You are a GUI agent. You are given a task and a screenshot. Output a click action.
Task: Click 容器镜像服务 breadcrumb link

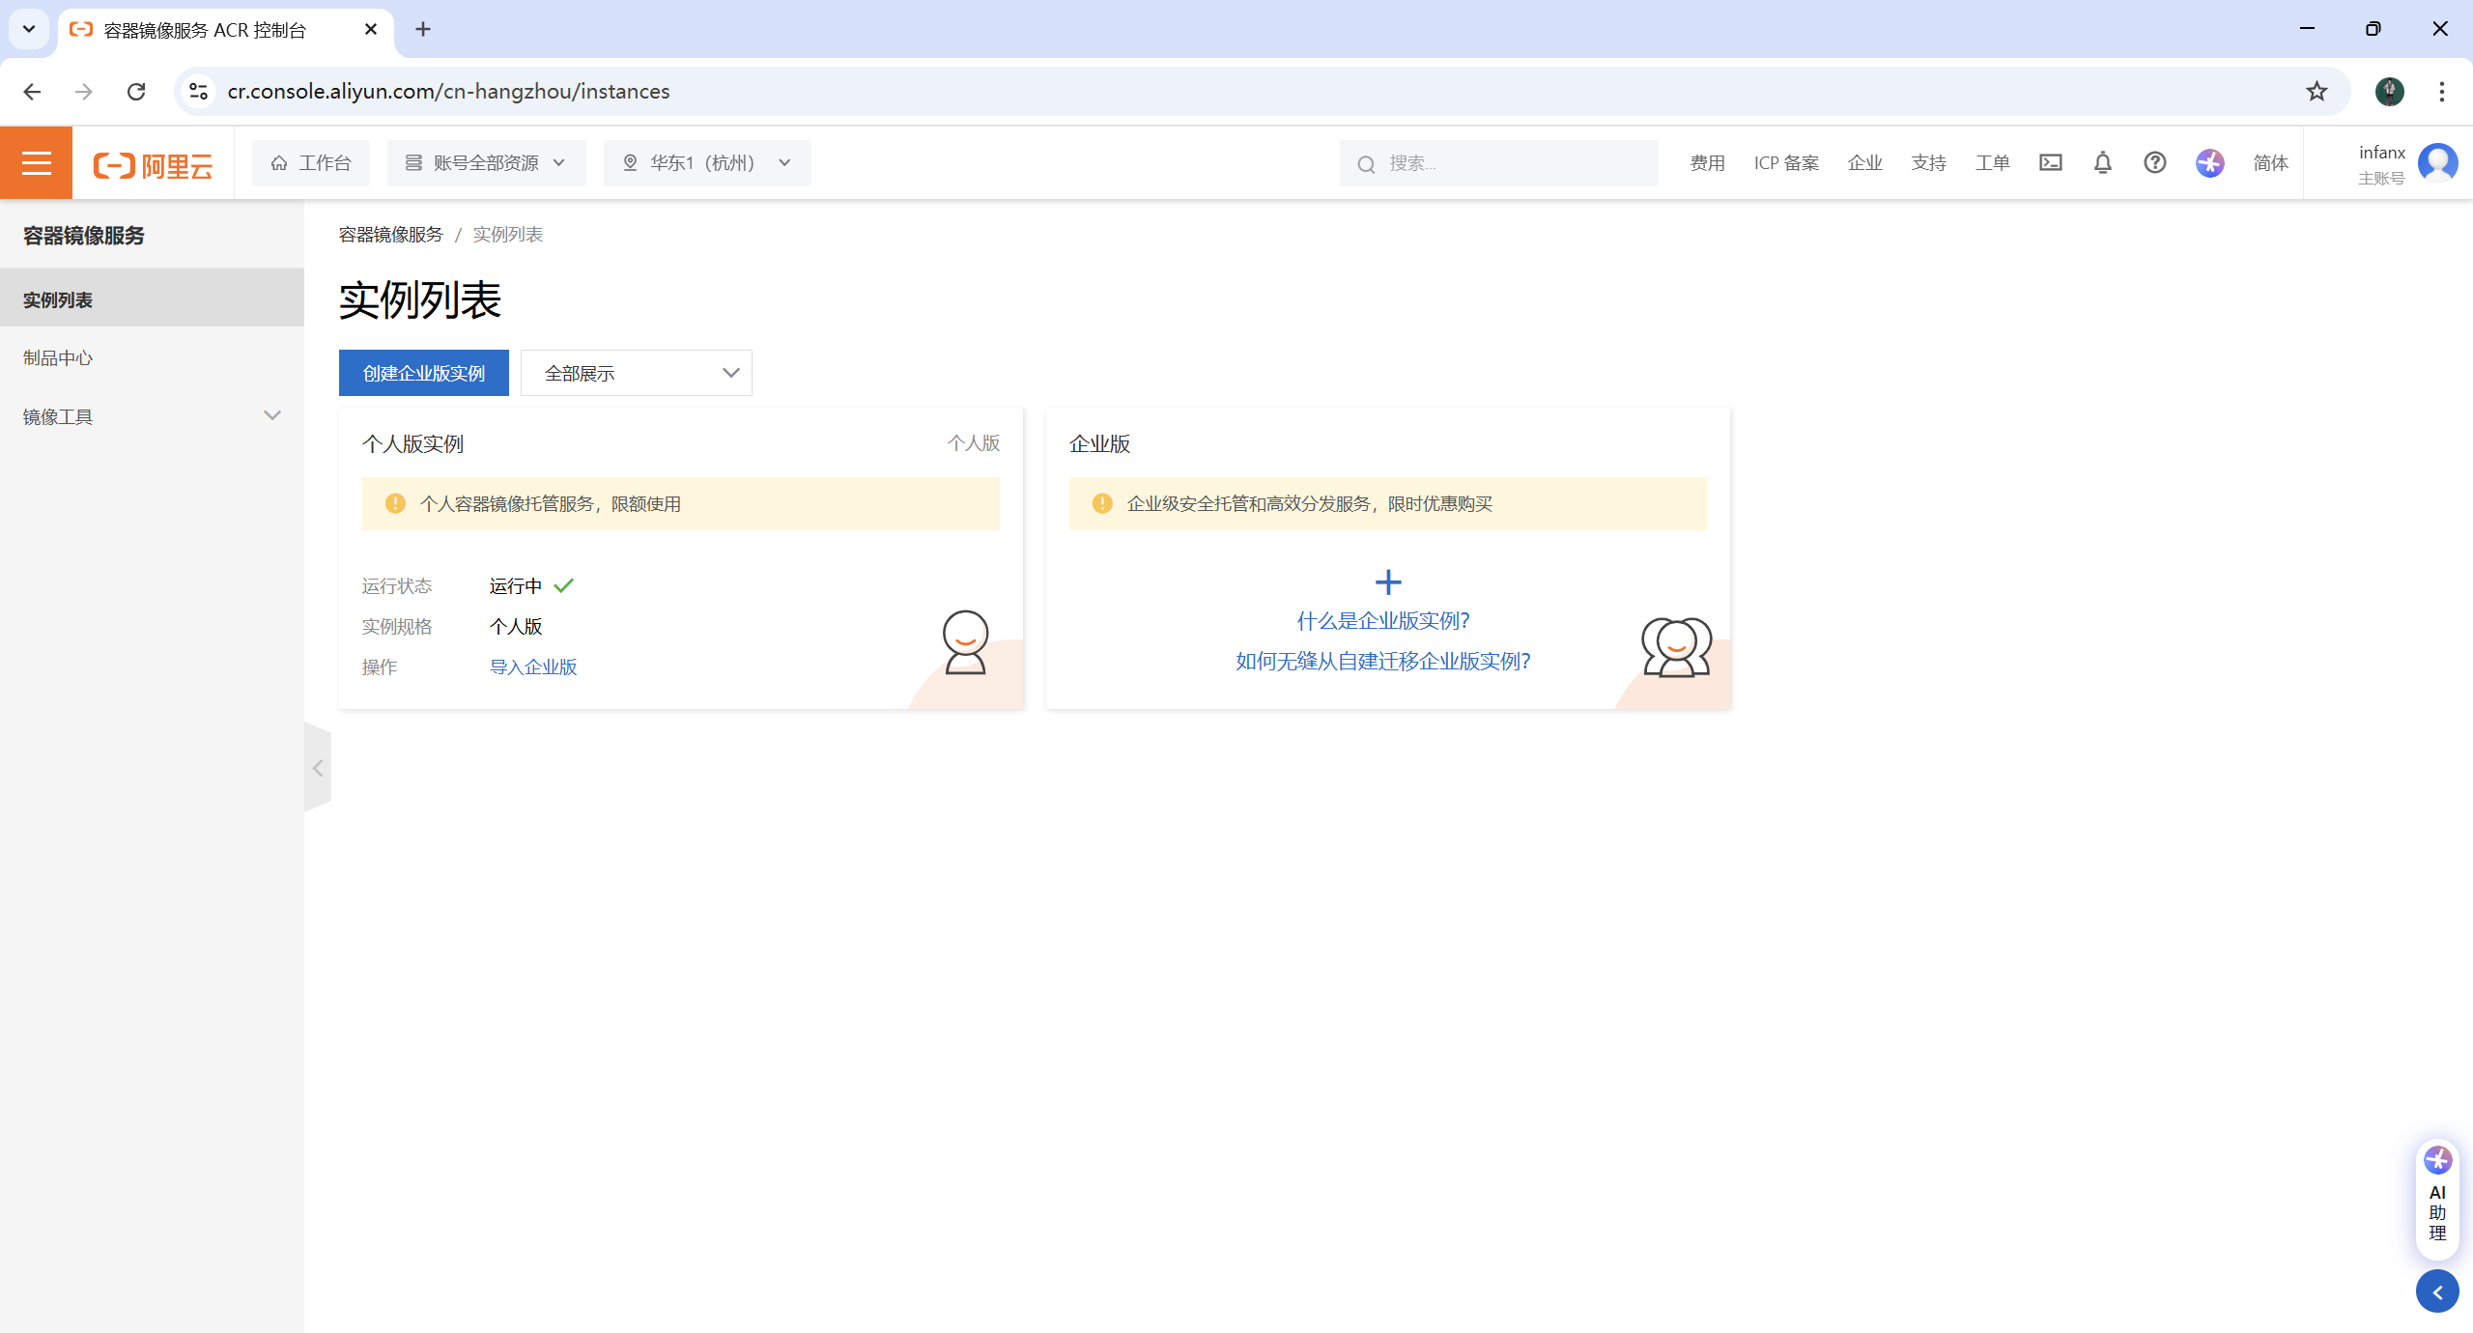pos(391,235)
